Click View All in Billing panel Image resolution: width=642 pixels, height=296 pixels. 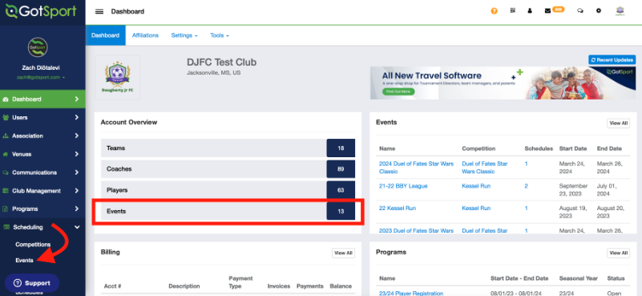(343, 253)
